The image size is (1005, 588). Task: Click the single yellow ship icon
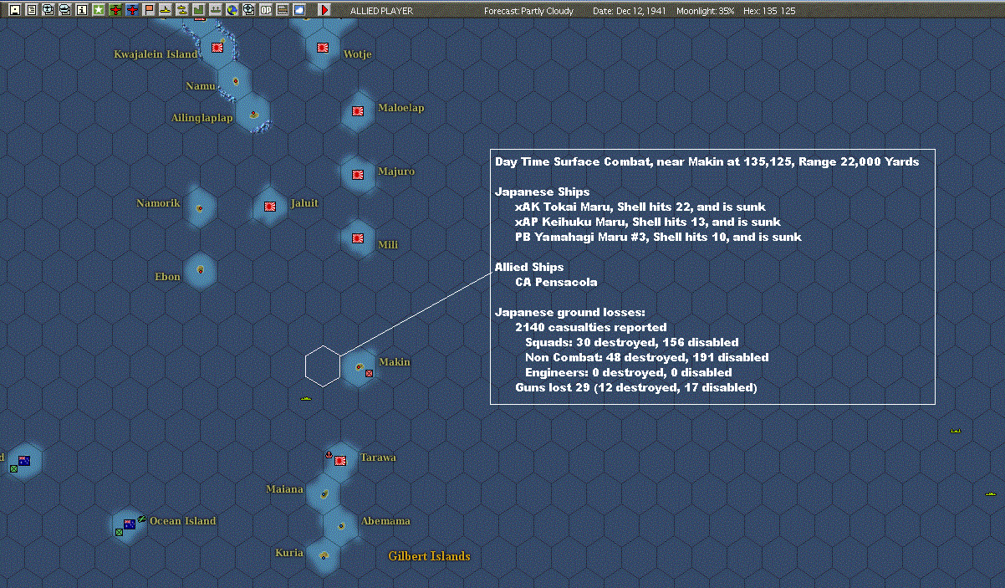[x=165, y=10]
